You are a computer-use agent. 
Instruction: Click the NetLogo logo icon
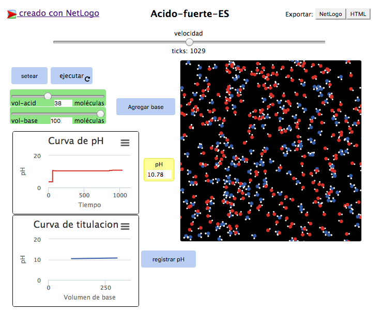12,14
